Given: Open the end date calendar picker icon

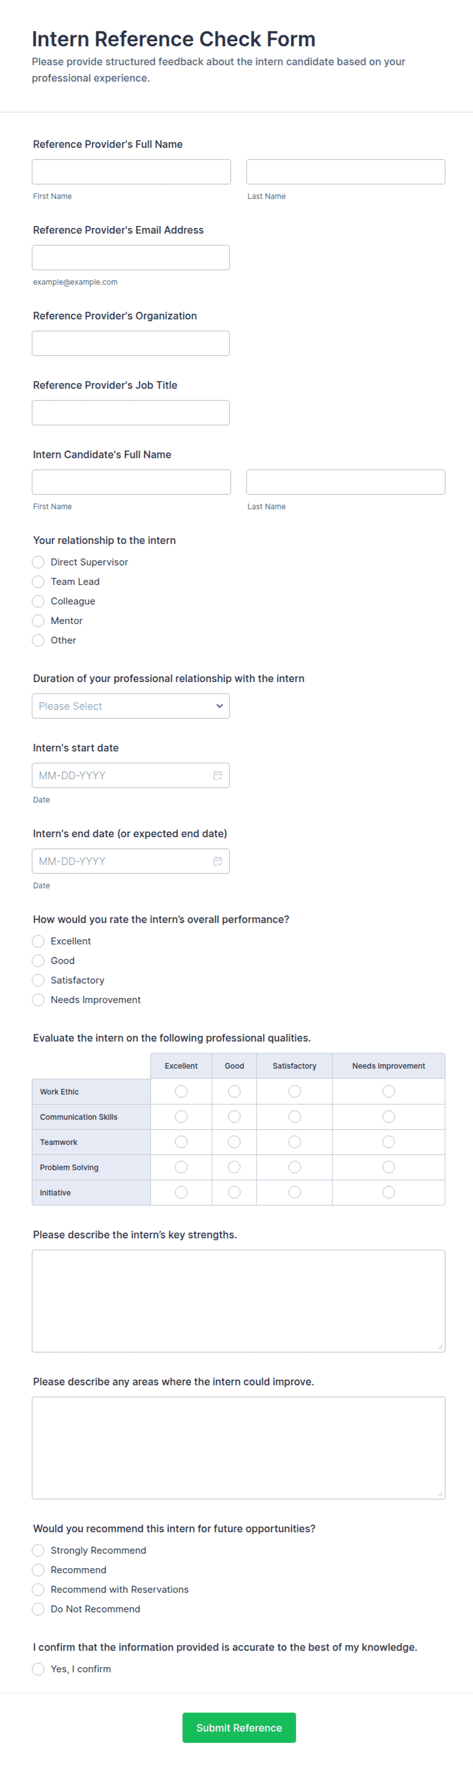Looking at the screenshot, I should pyautogui.click(x=218, y=861).
